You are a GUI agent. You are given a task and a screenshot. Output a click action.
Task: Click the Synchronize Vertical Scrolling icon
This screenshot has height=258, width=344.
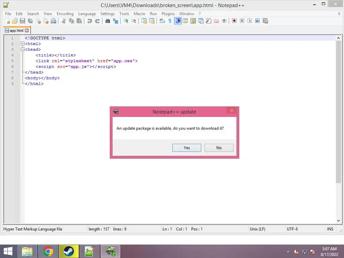point(144,21)
